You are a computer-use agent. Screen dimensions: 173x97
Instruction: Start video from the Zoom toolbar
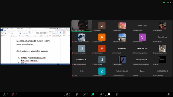[x=13, y=94]
